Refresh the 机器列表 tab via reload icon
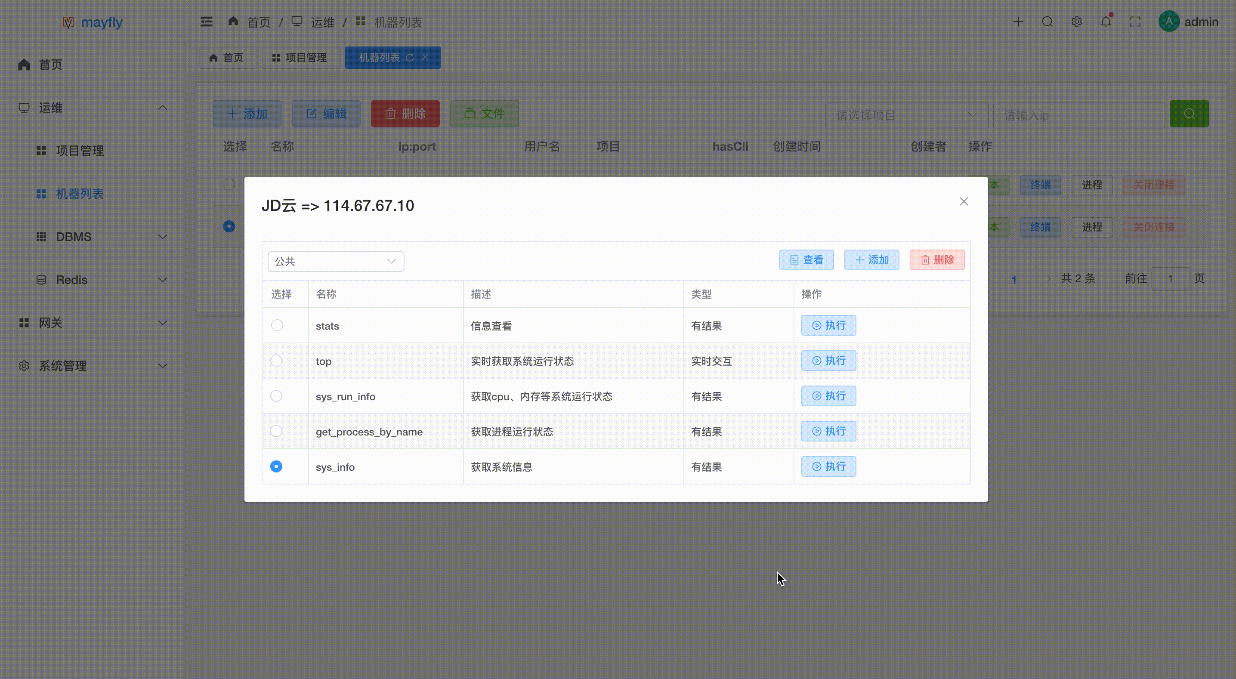 410,58
